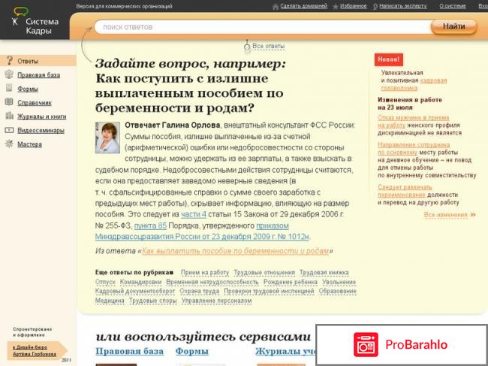This screenshot has width=488, height=366.
Task: Select the Образование rubric
Action: click(337, 292)
